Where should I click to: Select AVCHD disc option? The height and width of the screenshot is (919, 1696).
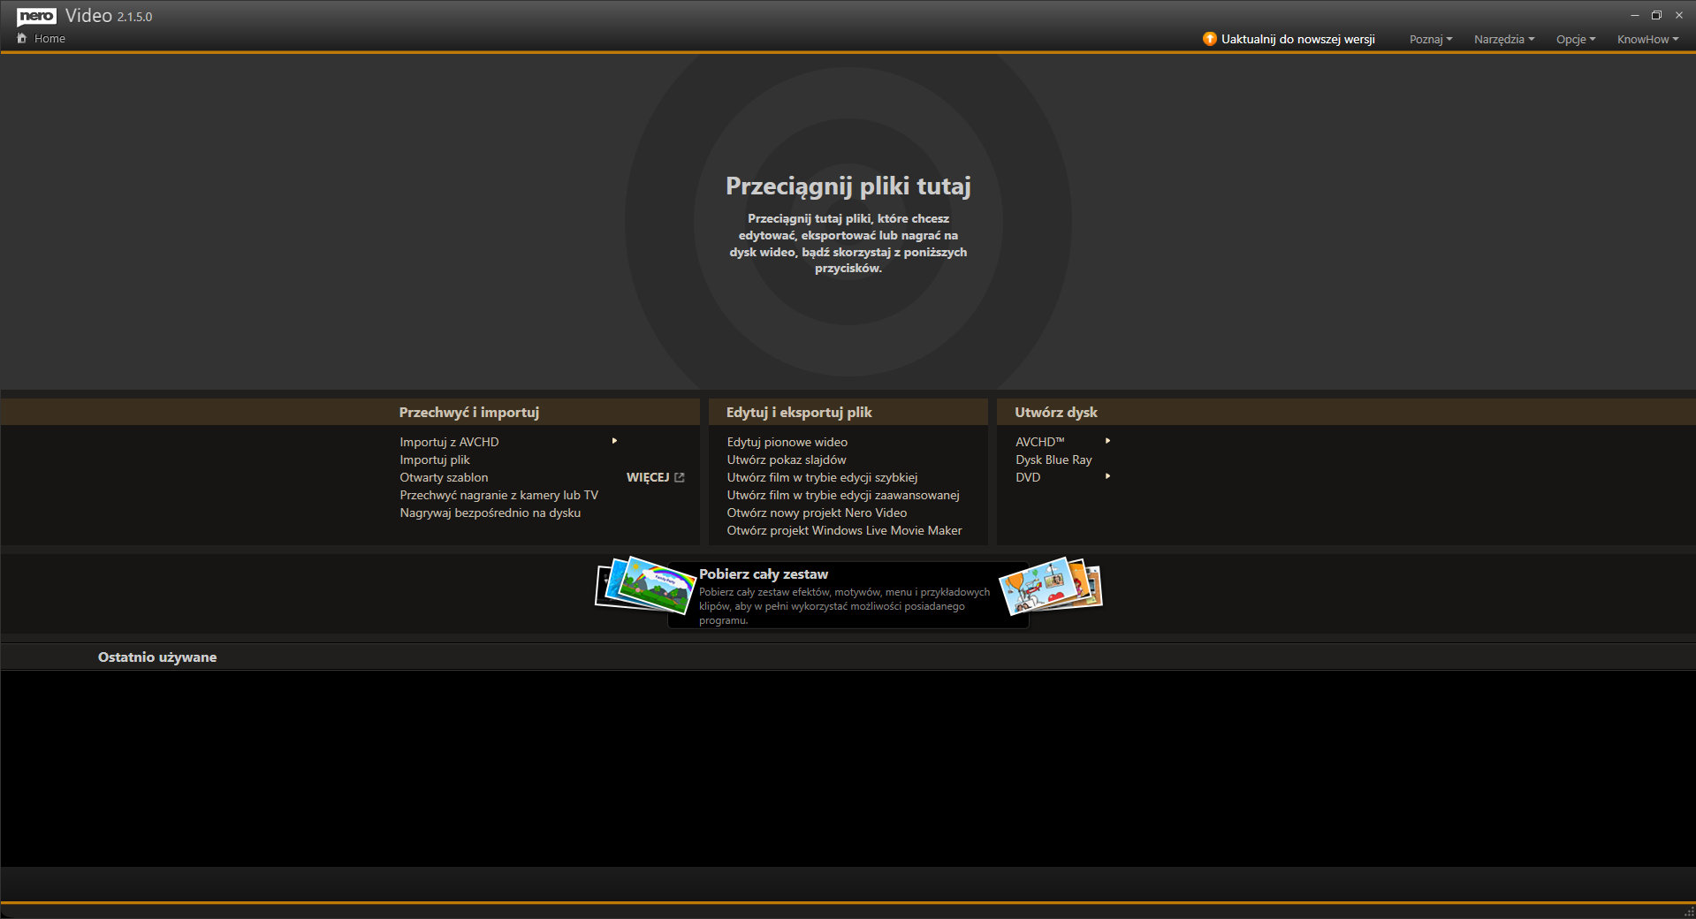click(1040, 442)
